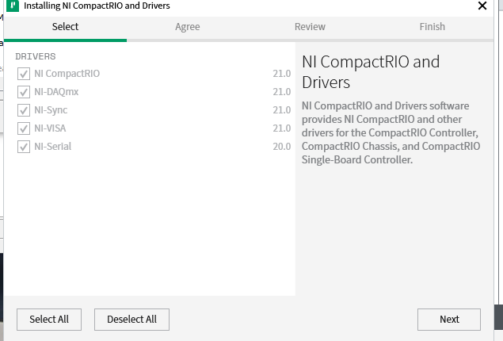Toggle the NI-Serial checkbox
The width and height of the screenshot is (503, 341).
pos(24,147)
